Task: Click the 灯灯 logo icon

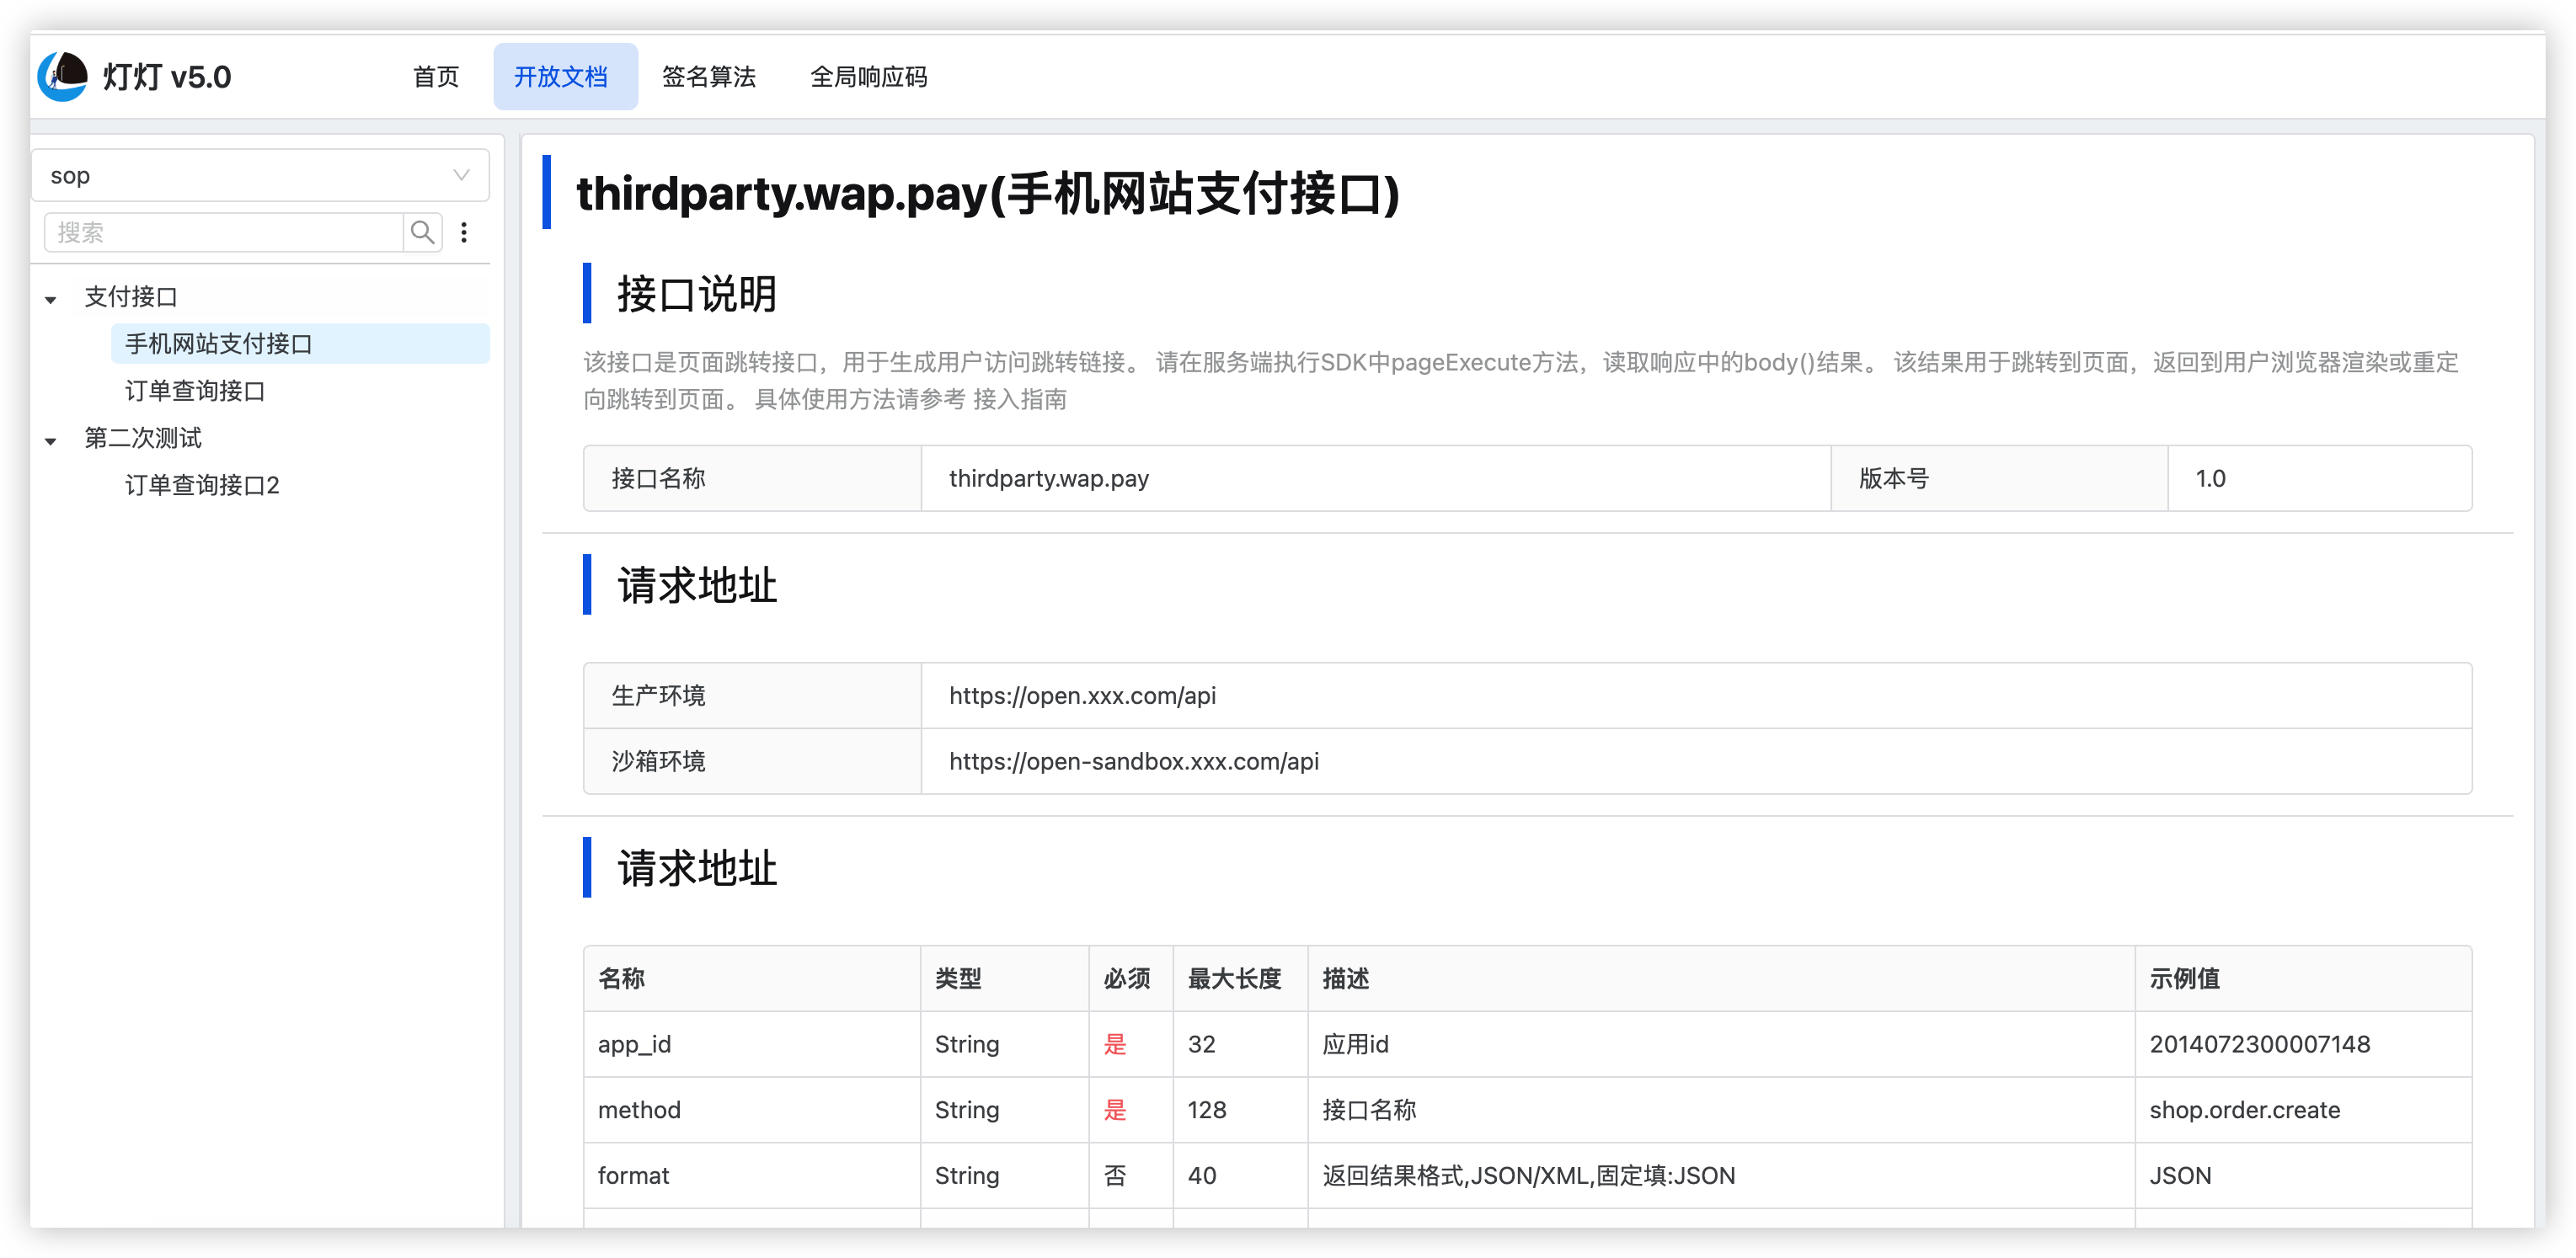Action: (x=63, y=76)
